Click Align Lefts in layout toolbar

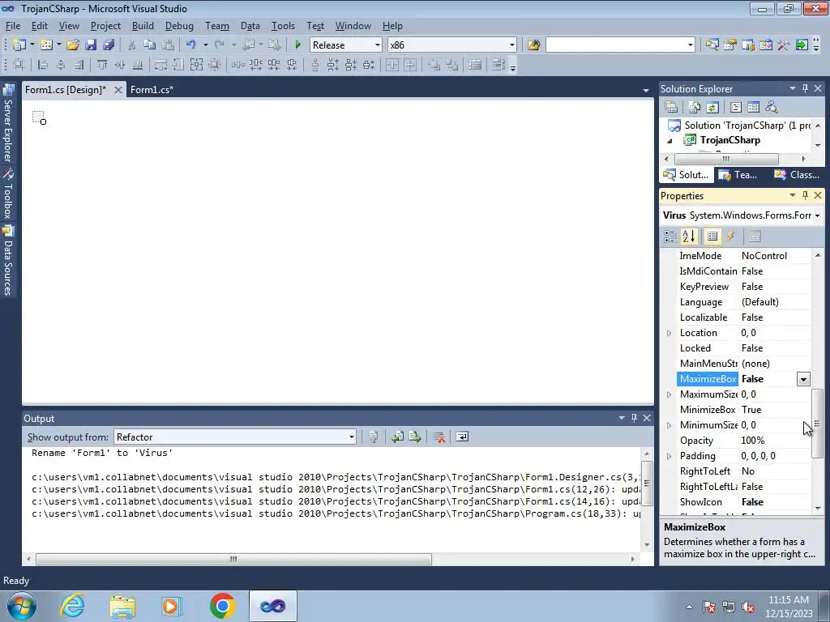[43, 65]
